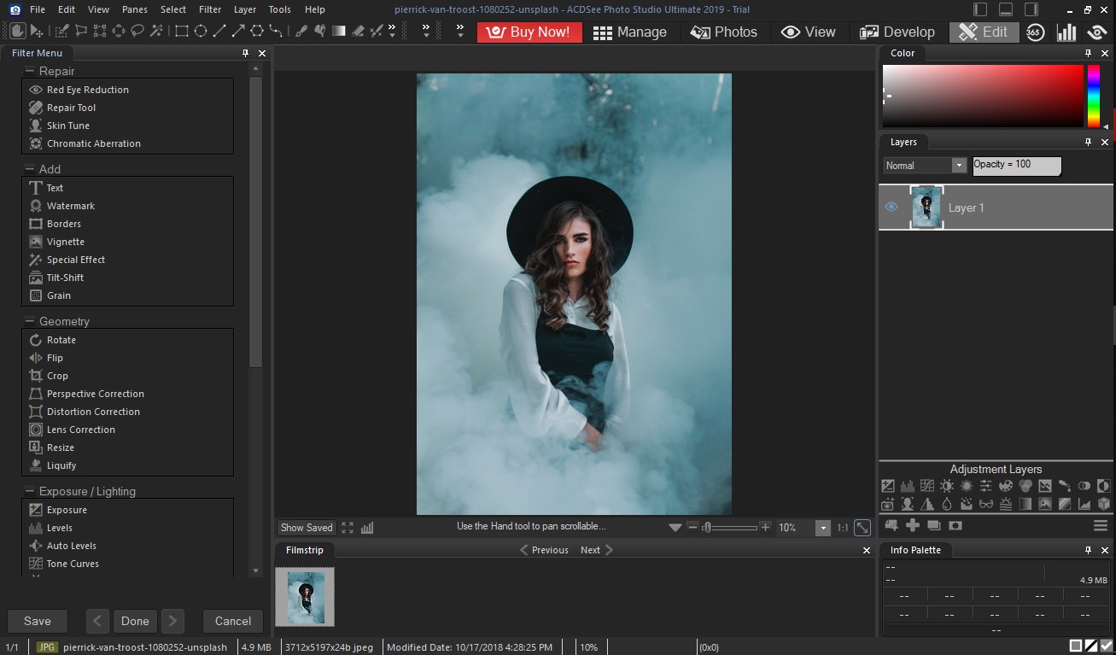This screenshot has height=655, width=1116.
Task: Select the Eyedropper tool
Action: 300,32
